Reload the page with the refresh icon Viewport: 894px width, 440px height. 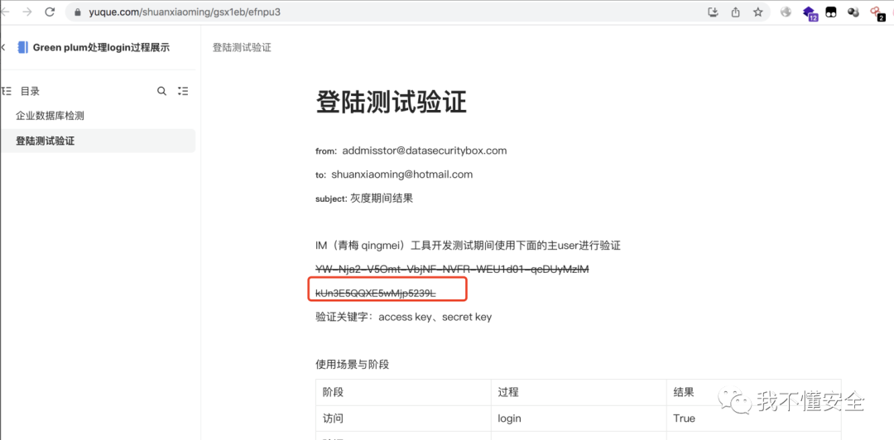pos(50,12)
